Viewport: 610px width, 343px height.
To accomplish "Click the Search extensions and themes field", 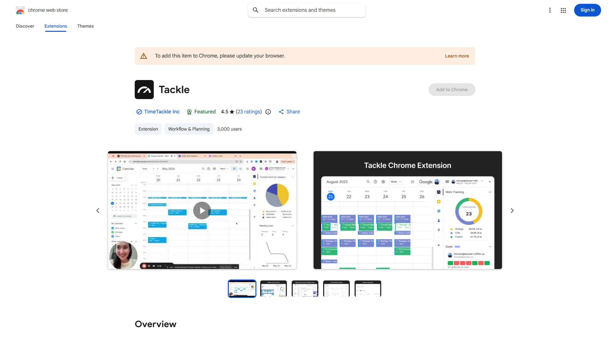I will pos(311,10).
